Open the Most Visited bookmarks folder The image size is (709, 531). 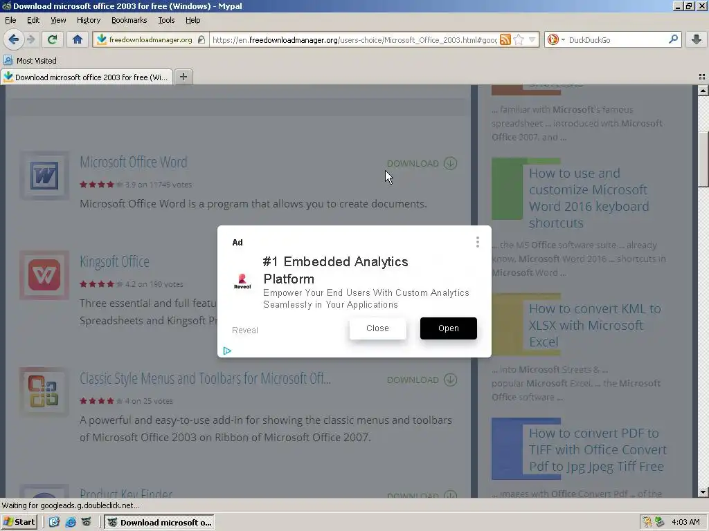pyautogui.click(x=30, y=61)
